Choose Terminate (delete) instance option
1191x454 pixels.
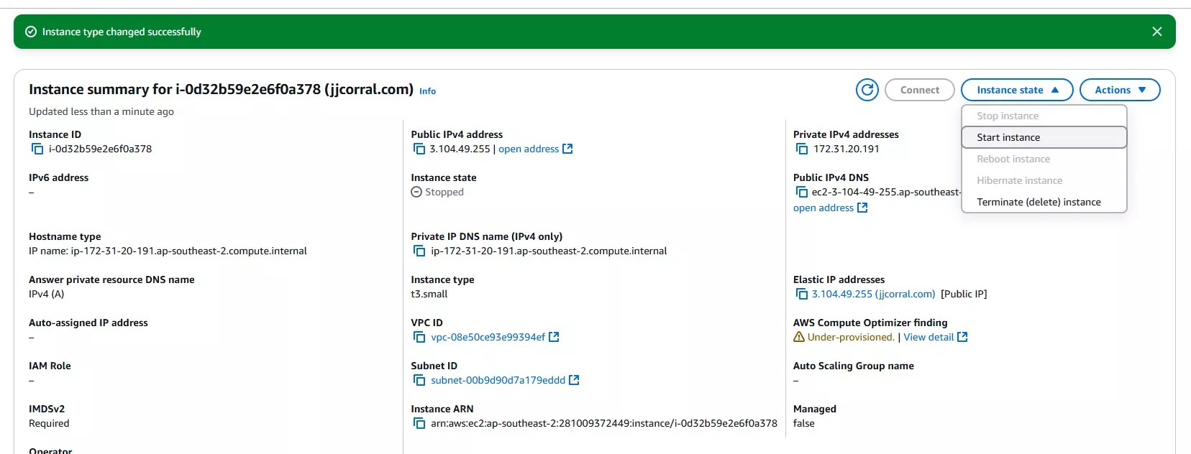tap(1039, 202)
